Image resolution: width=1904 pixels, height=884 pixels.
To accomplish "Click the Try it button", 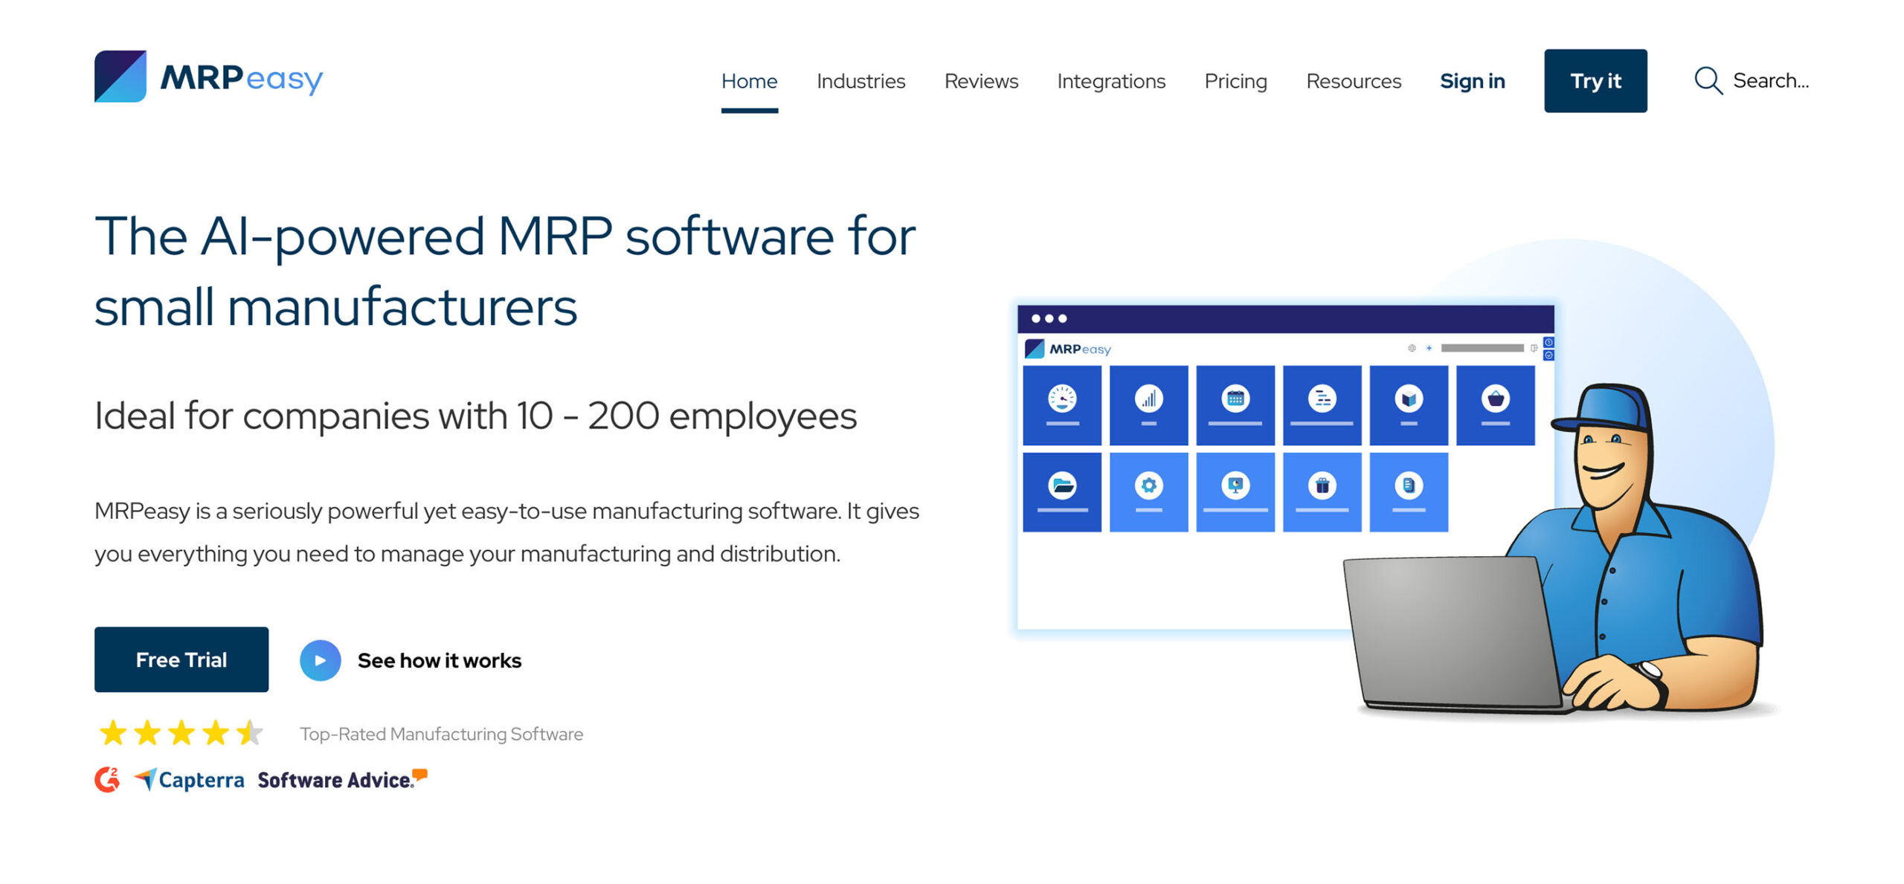I will tap(1595, 81).
